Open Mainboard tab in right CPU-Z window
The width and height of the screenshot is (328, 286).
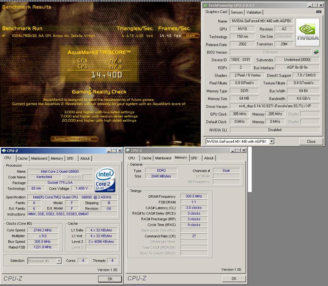click(163, 158)
